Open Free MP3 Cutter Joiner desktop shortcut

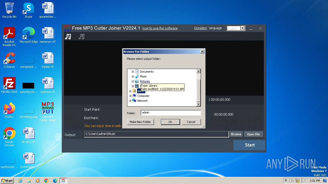pyautogui.click(x=48, y=112)
